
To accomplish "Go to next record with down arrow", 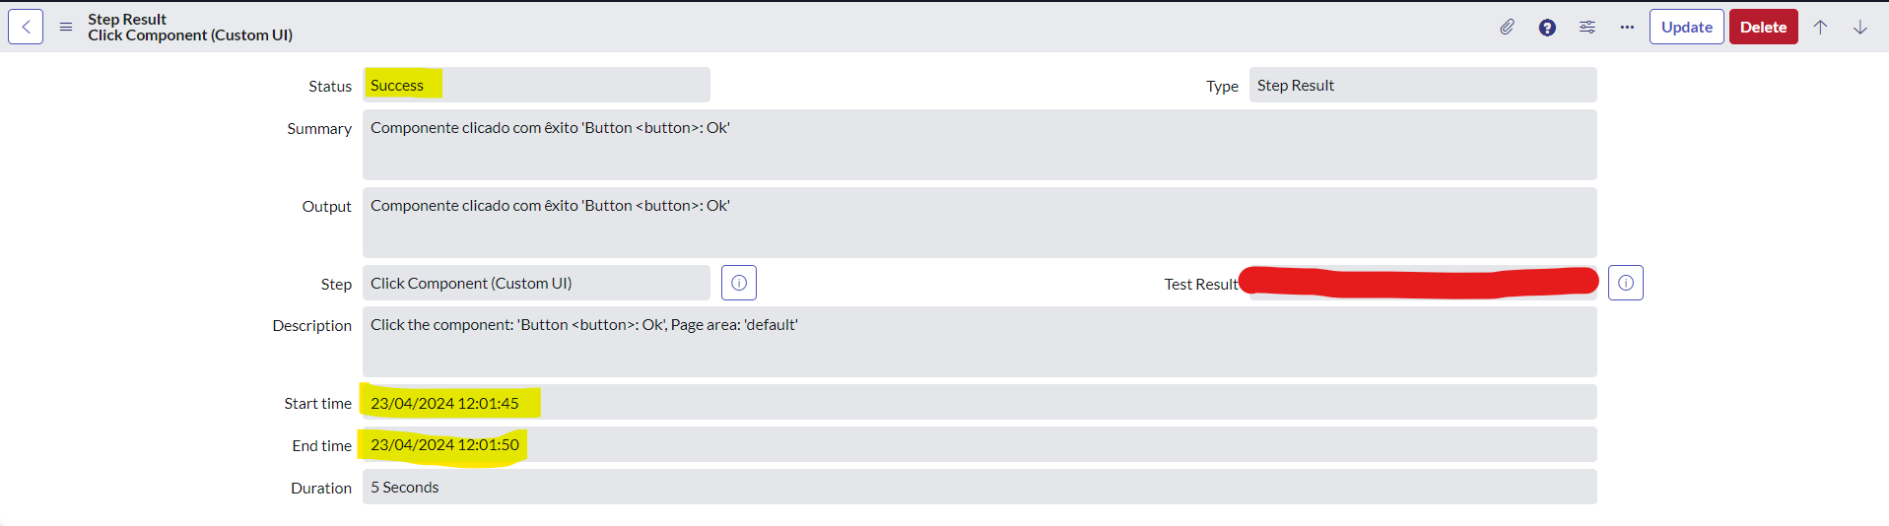I will point(1860,27).
